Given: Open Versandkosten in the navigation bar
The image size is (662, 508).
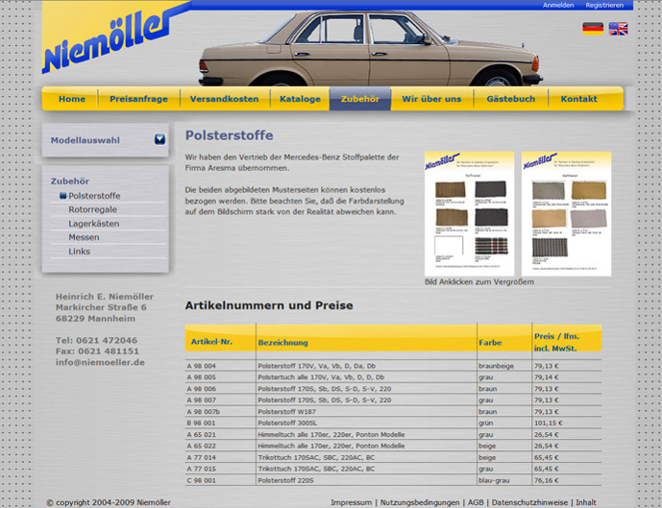Looking at the screenshot, I should (x=224, y=99).
